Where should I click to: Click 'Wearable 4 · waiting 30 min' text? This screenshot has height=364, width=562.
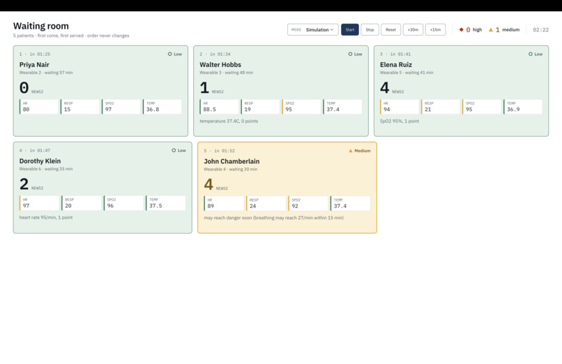[x=231, y=169]
